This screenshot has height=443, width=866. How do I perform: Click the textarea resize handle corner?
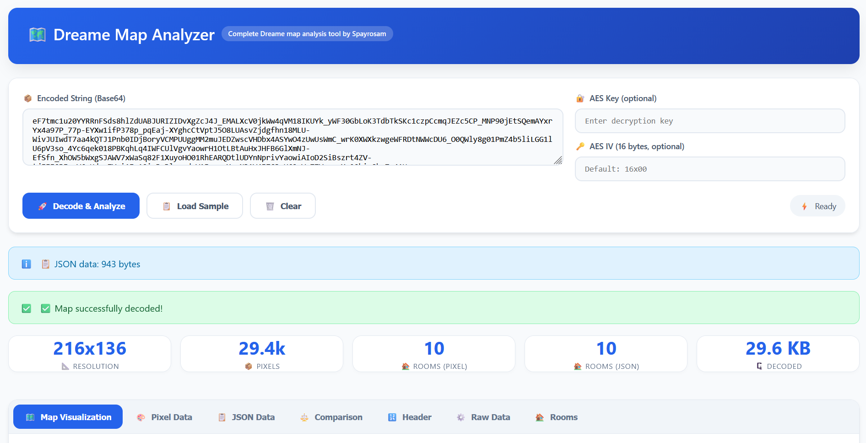pyautogui.click(x=558, y=160)
